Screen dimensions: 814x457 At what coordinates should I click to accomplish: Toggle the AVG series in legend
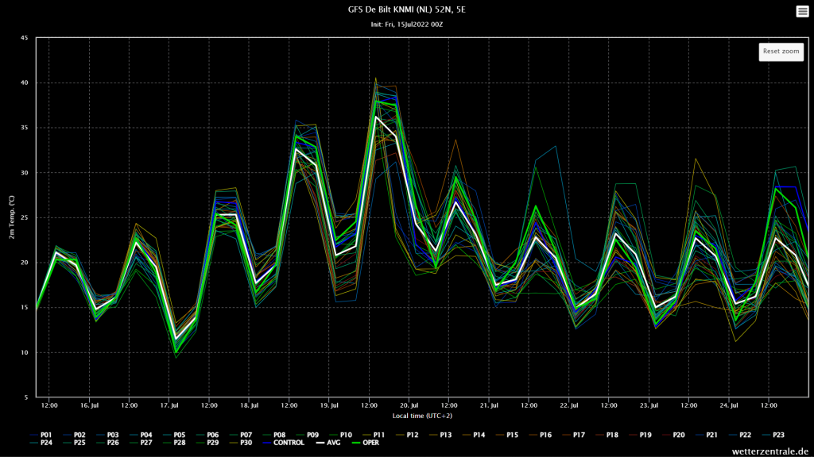point(328,443)
